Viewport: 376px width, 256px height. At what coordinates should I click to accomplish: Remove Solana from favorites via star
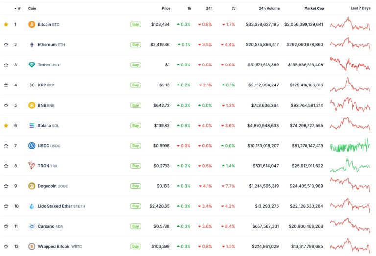(x=6, y=126)
